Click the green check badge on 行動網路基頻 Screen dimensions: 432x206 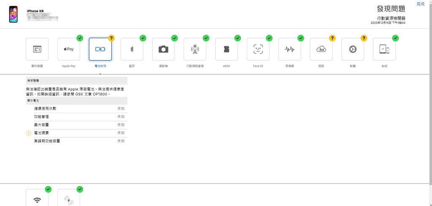click(206, 38)
